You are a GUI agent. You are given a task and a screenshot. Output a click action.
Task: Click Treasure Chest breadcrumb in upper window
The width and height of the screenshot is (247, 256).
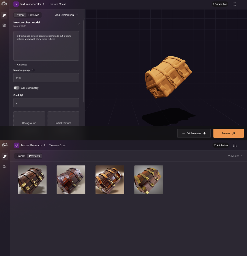pos(57,4)
